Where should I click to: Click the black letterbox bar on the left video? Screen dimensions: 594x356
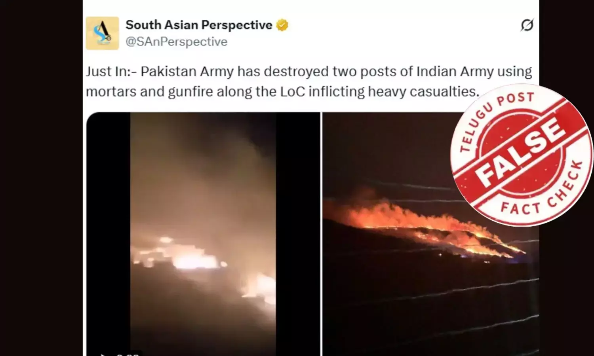pyautogui.click(x=109, y=234)
